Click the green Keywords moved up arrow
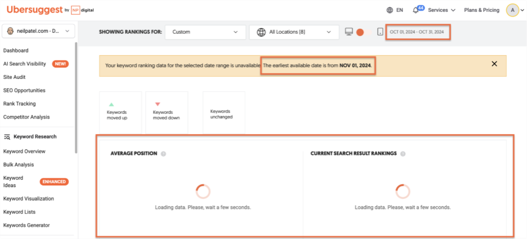The image size is (528, 239). [112, 104]
